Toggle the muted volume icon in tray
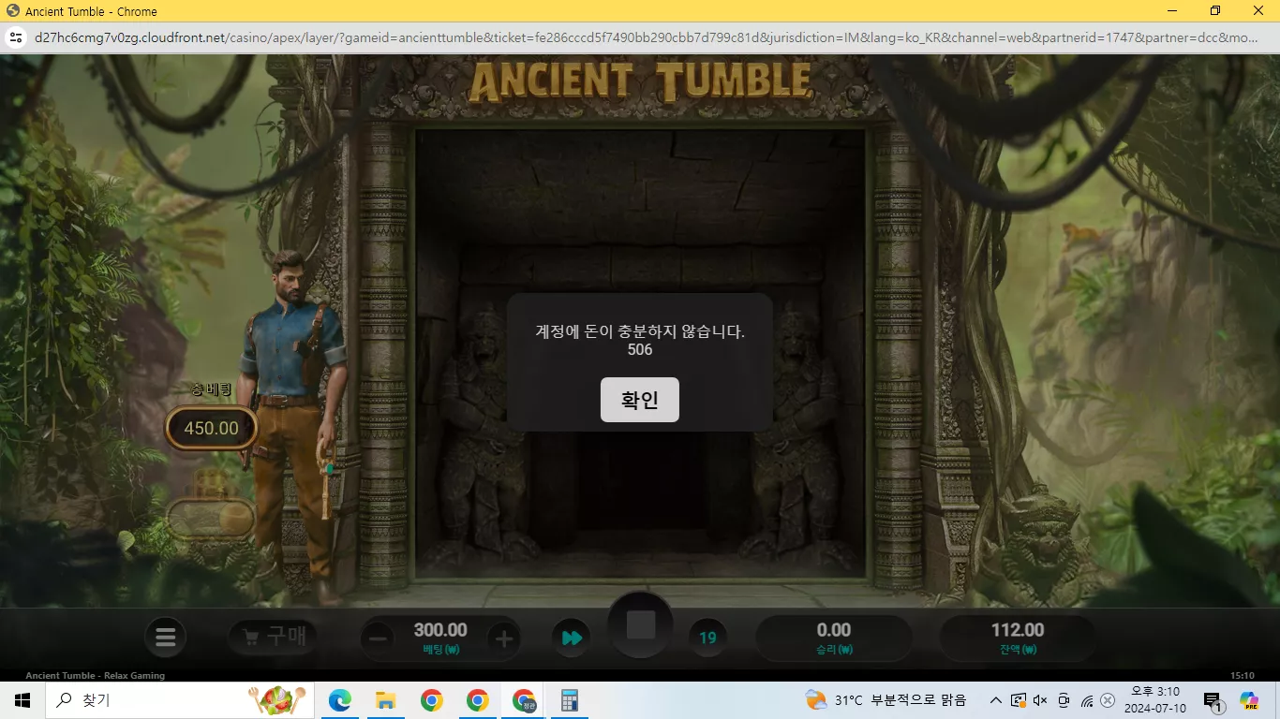This screenshot has width=1280, height=719. pyautogui.click(x=1041, y=700)
